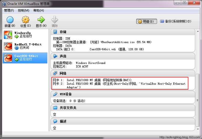Click the Description (描述) speech bubble icon
202x139 pixels.
[55, 121]
